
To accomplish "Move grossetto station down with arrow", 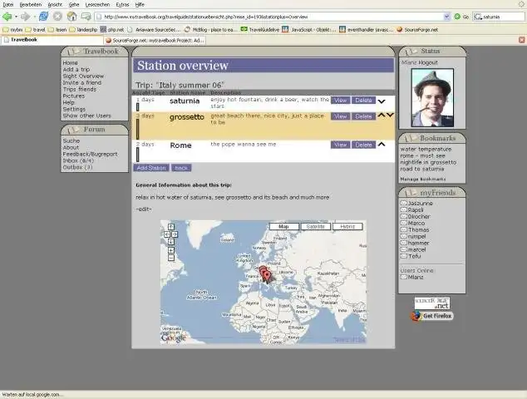I will [x=390, y=115].
